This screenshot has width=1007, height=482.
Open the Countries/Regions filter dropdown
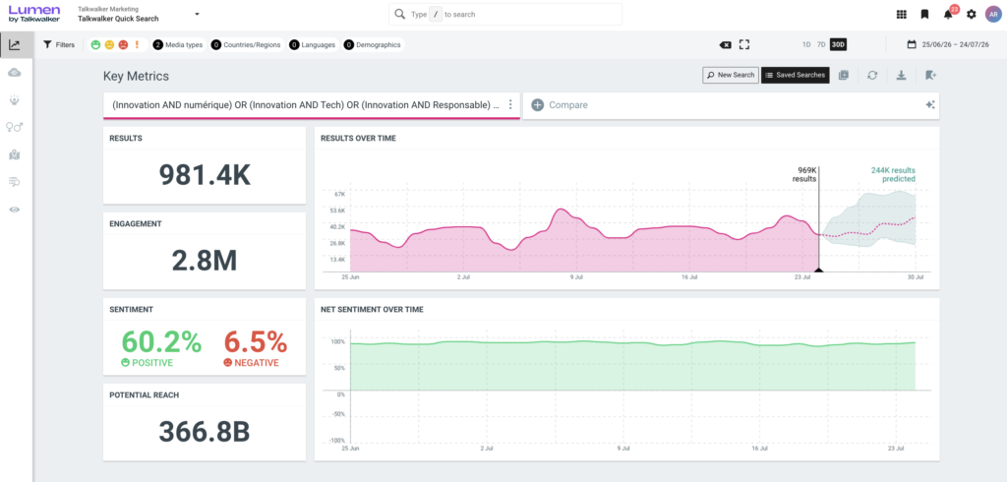click(x=247, y=45)
